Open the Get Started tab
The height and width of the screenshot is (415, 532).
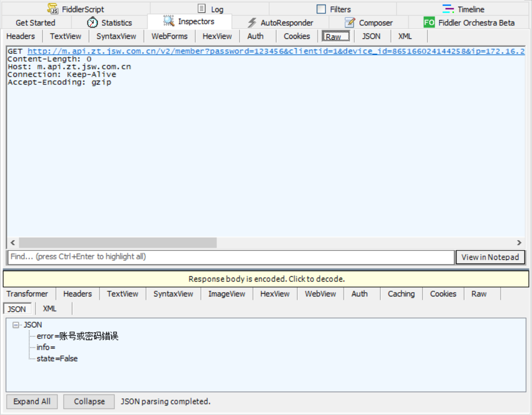(36, 23)
